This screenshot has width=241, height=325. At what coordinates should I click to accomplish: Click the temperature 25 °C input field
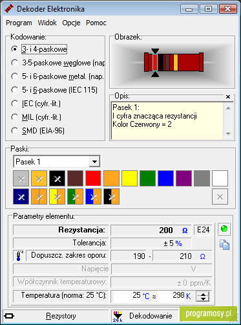coord(127,296)
